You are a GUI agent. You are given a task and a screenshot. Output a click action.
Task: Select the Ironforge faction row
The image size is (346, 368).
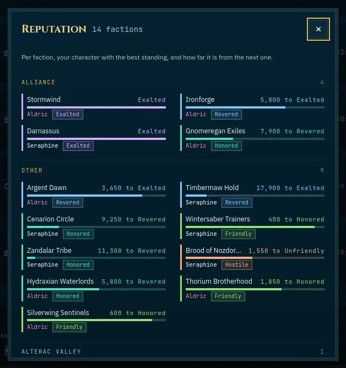pos(252,106)
